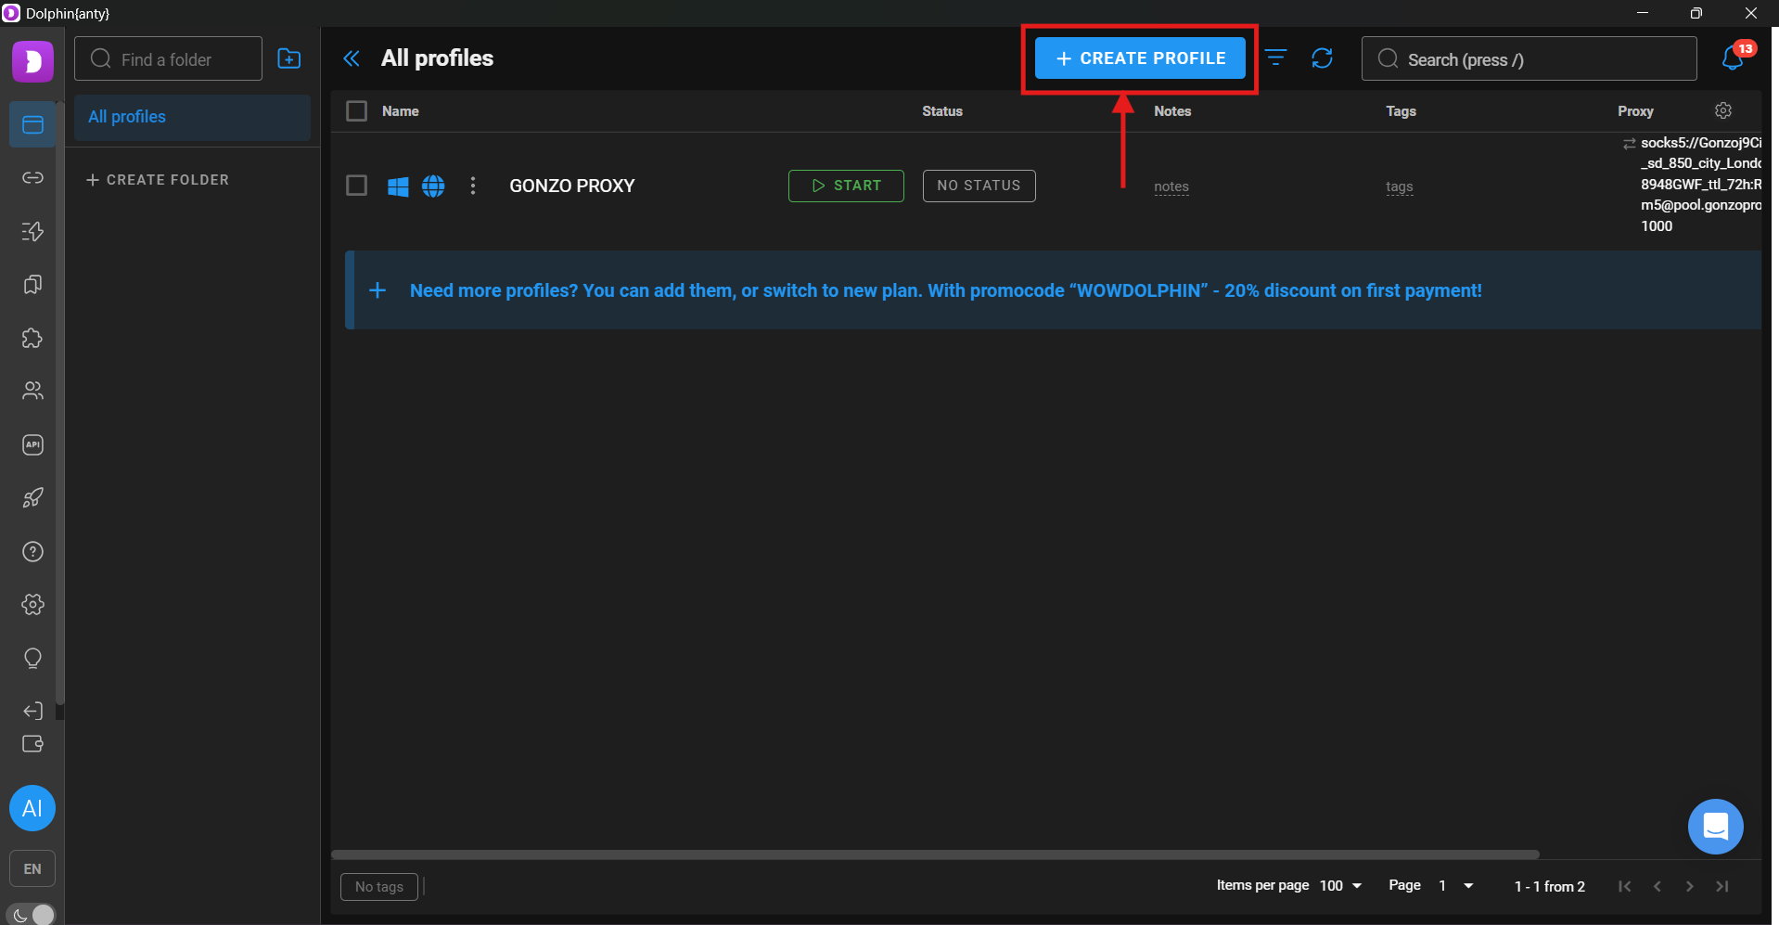
Task: Click the GONZO PROXY profile name
Action: pos(572,186)
